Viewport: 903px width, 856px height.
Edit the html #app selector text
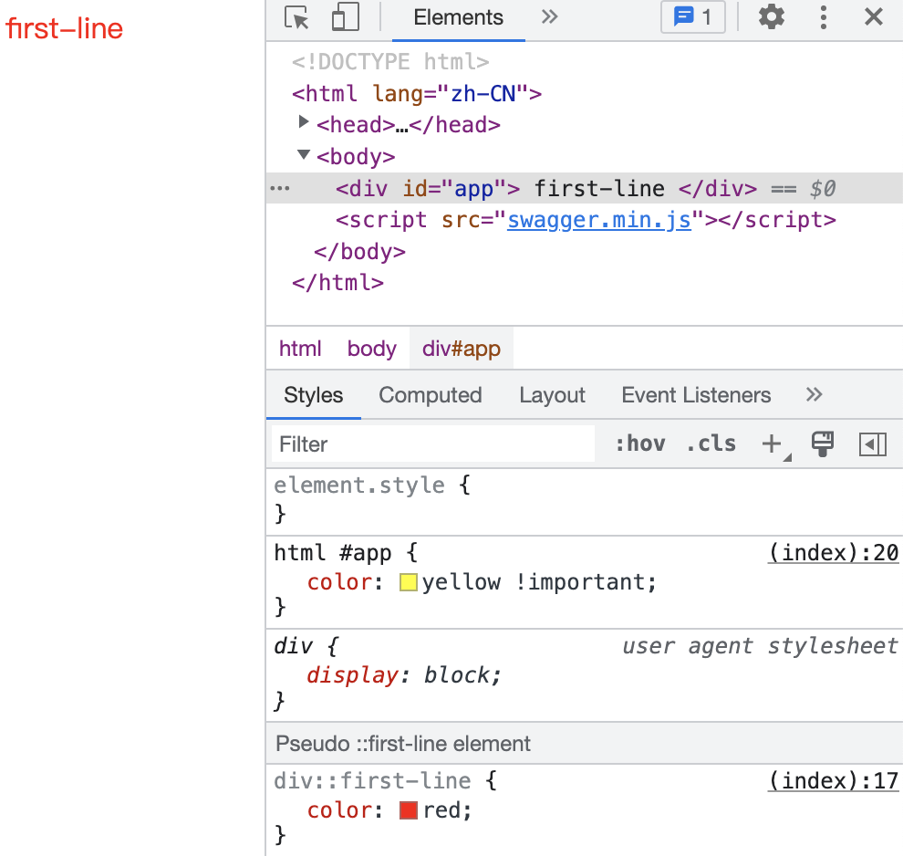pos(333,552)
